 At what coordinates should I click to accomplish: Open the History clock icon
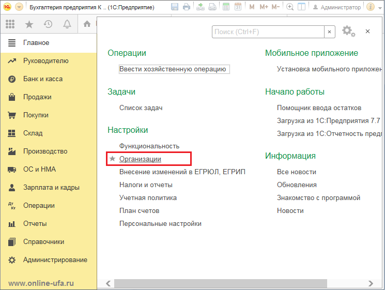[x=48, y=24]
